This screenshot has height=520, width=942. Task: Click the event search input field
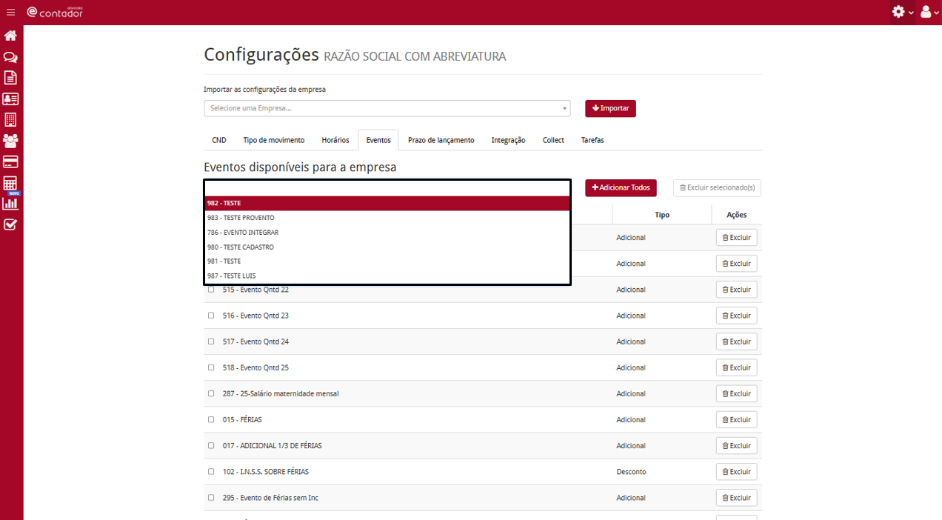[x=387, y=188]
